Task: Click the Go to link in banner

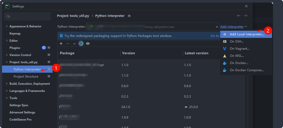Action: pos(215,36)
